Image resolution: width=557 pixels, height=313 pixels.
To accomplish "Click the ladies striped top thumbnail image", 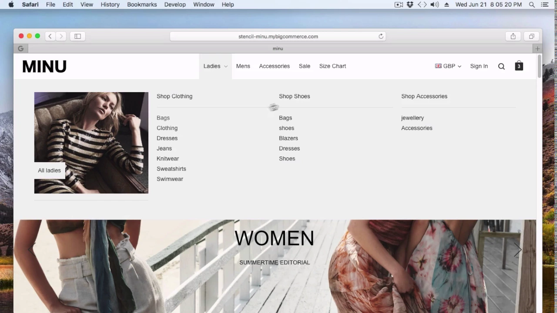I will coord(91,143).
